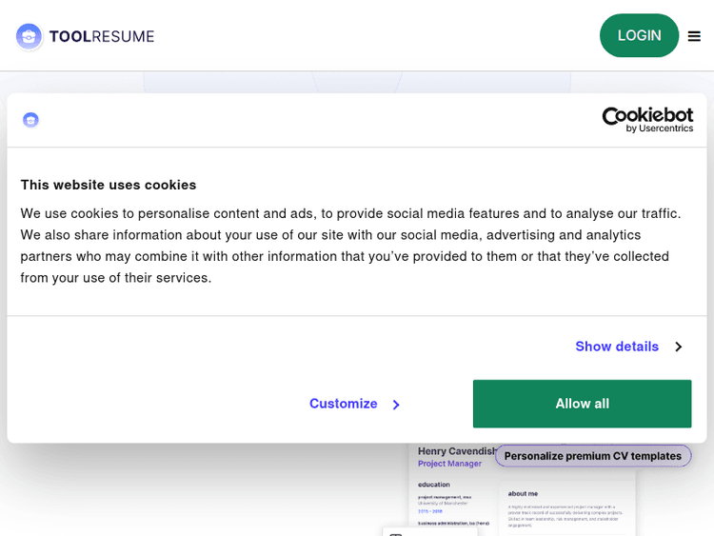Click the ToolResume briefcase logo icon
The image size is (714, 536).
29,36
